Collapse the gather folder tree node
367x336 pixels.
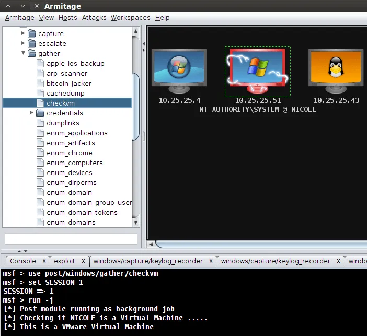(23, 53)
